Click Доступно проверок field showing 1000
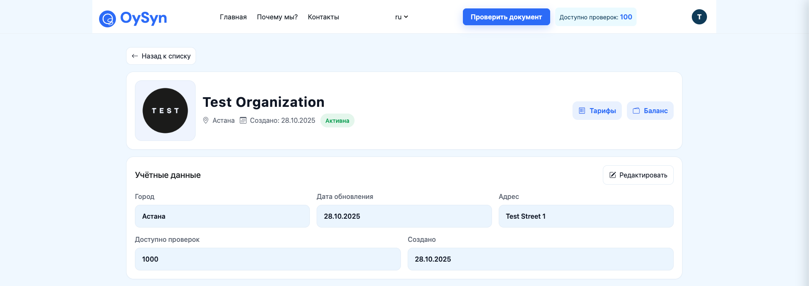This screenshot has height=286, width=809. click(x=268, y=259)
